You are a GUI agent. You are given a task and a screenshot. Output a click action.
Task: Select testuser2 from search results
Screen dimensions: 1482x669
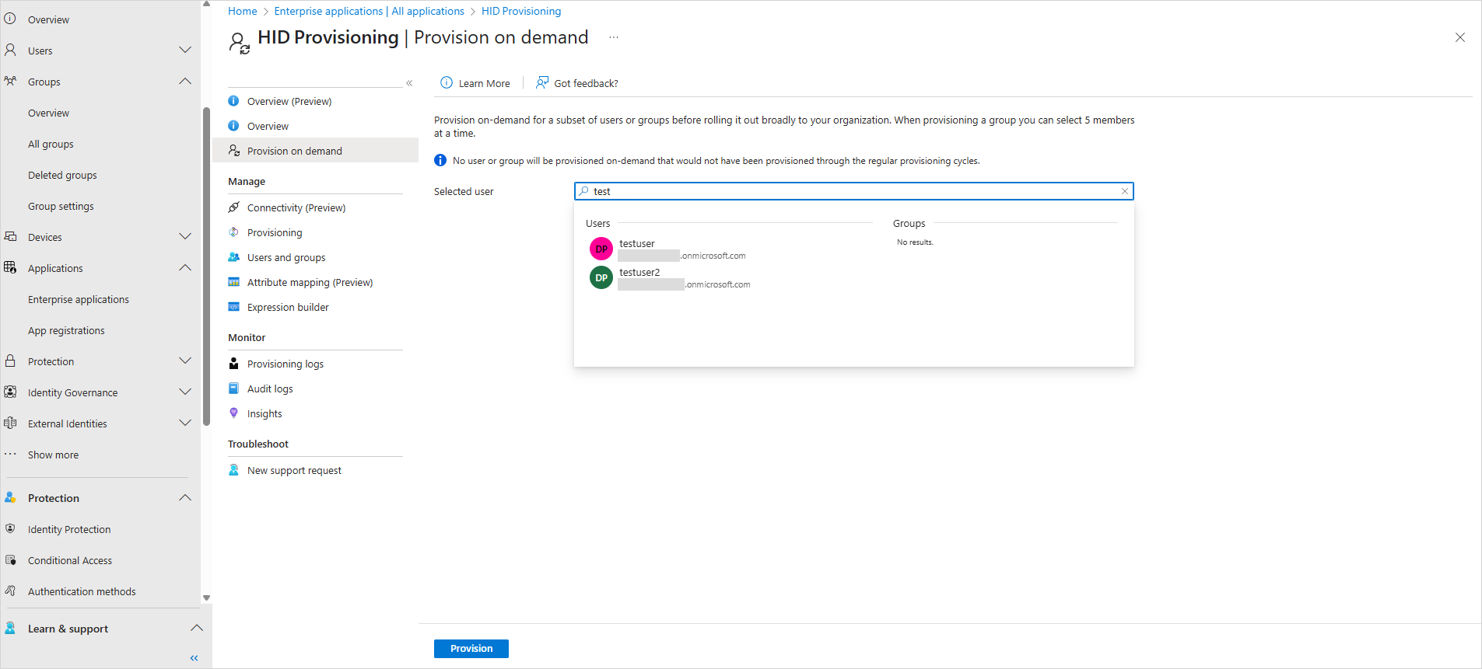(670, 277)
